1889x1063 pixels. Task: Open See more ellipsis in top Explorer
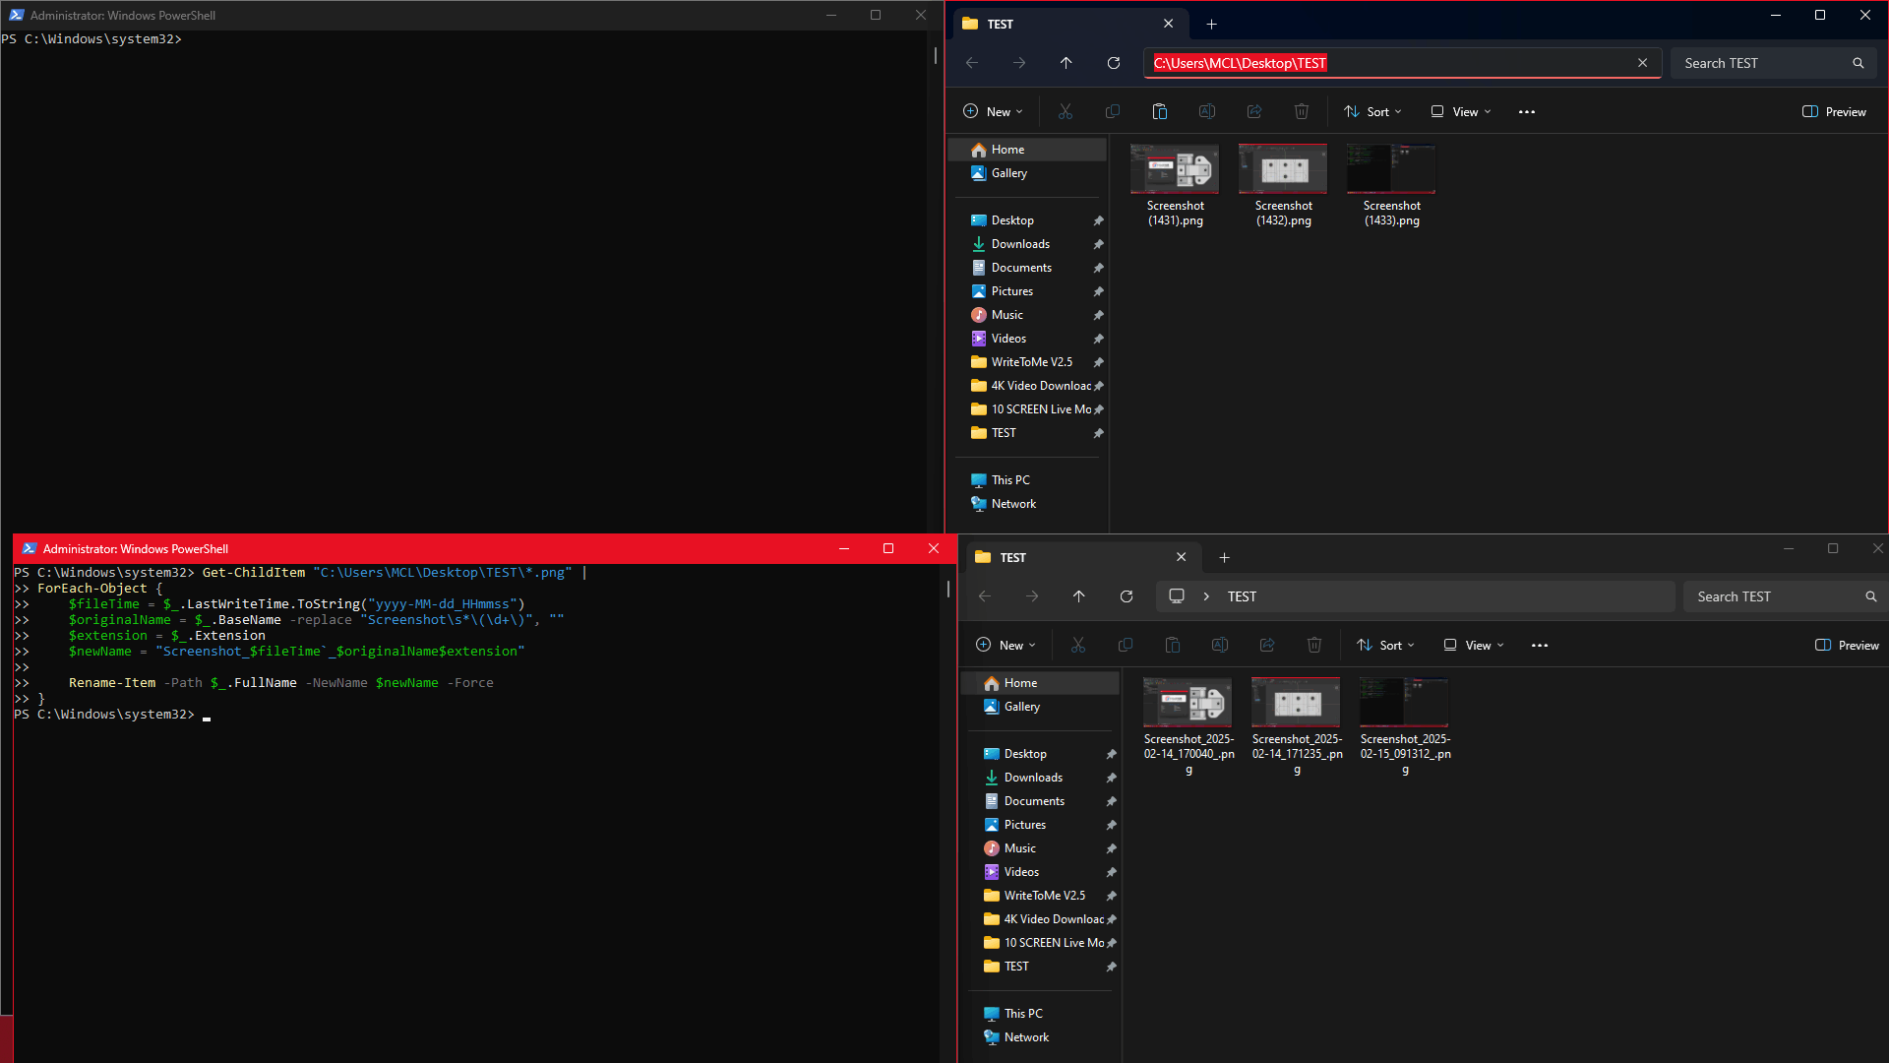[1527, 112]
